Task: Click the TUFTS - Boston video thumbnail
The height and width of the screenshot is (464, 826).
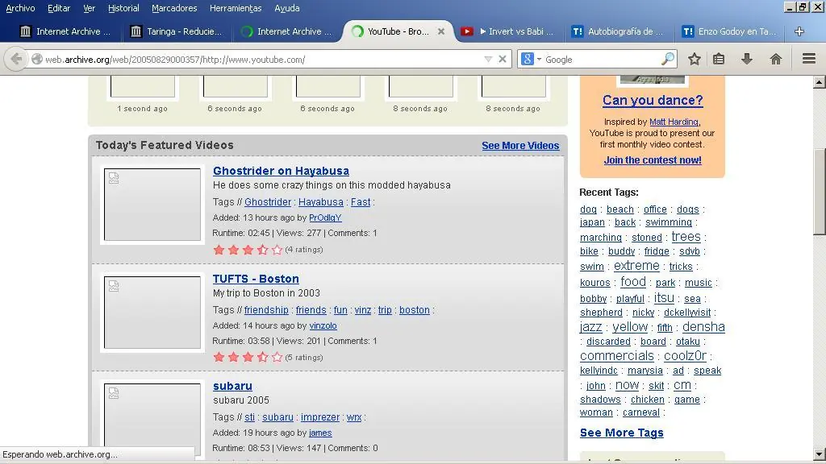Action: coord(152,313)
